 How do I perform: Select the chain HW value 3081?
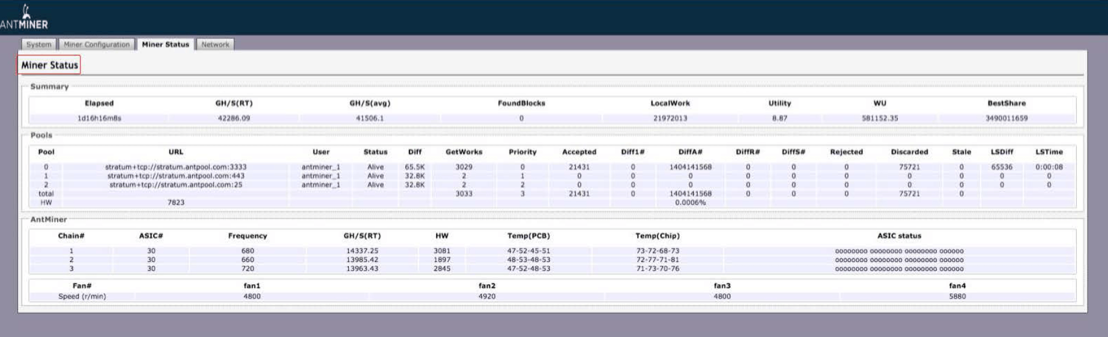coord(442,251)
